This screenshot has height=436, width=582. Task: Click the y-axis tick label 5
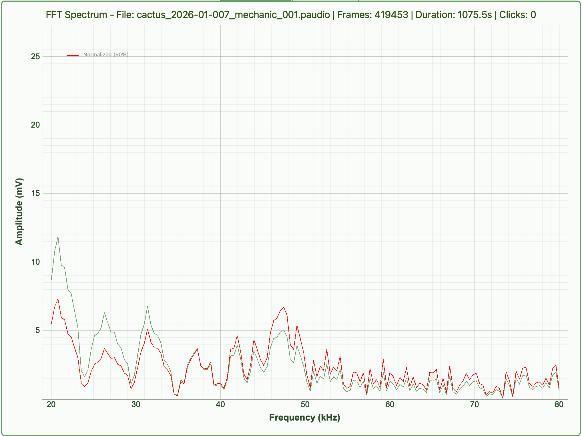tap(37, 330)
